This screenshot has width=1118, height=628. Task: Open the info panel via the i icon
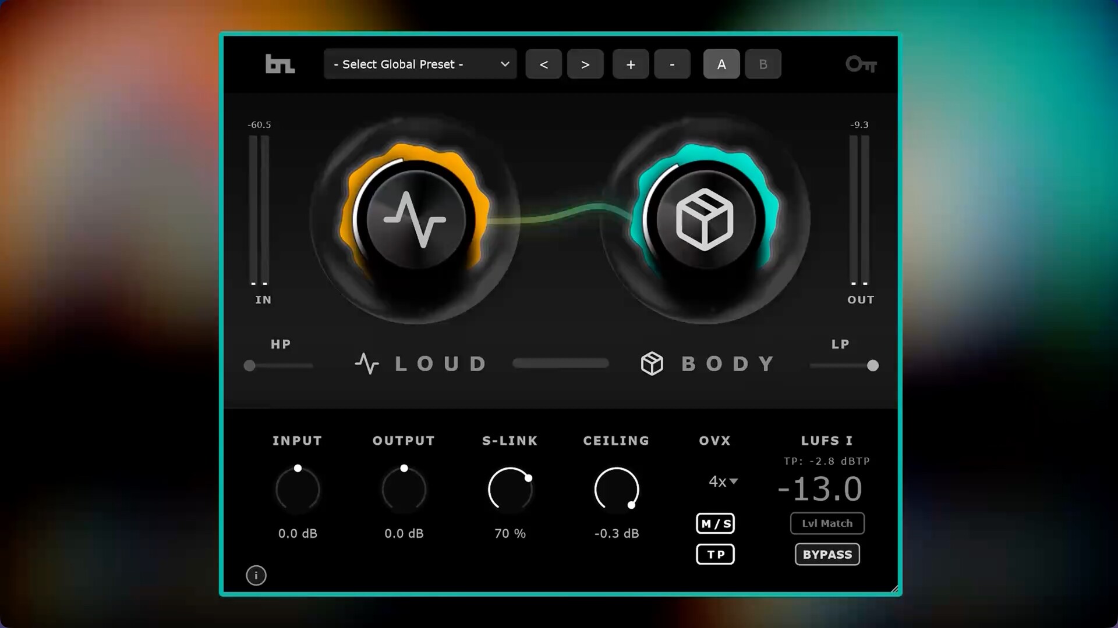256,575
